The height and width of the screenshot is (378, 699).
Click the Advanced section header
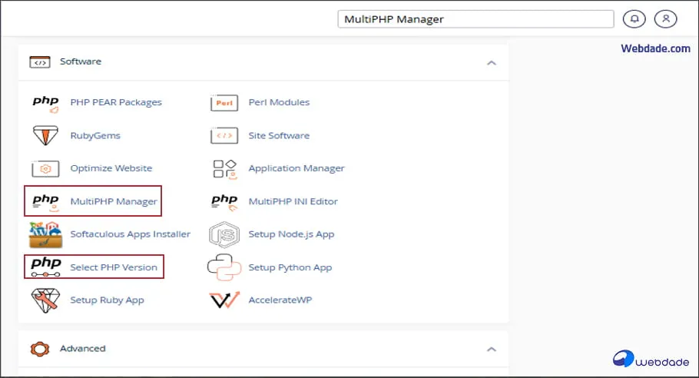tap(83, 349)
